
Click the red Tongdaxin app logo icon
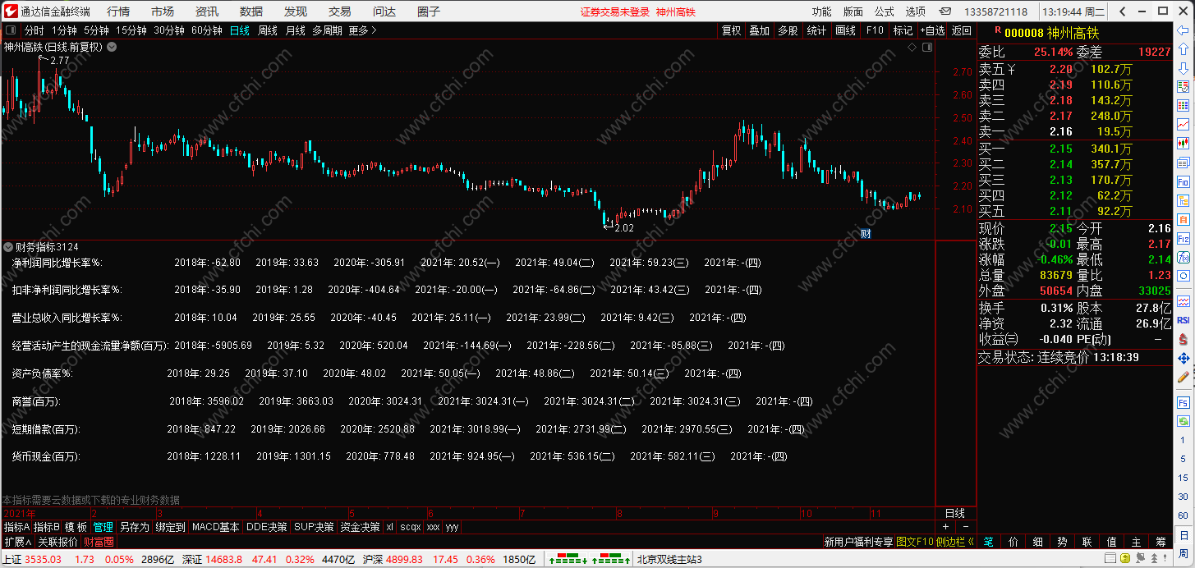pyautogui.click(x=10, y=11)
